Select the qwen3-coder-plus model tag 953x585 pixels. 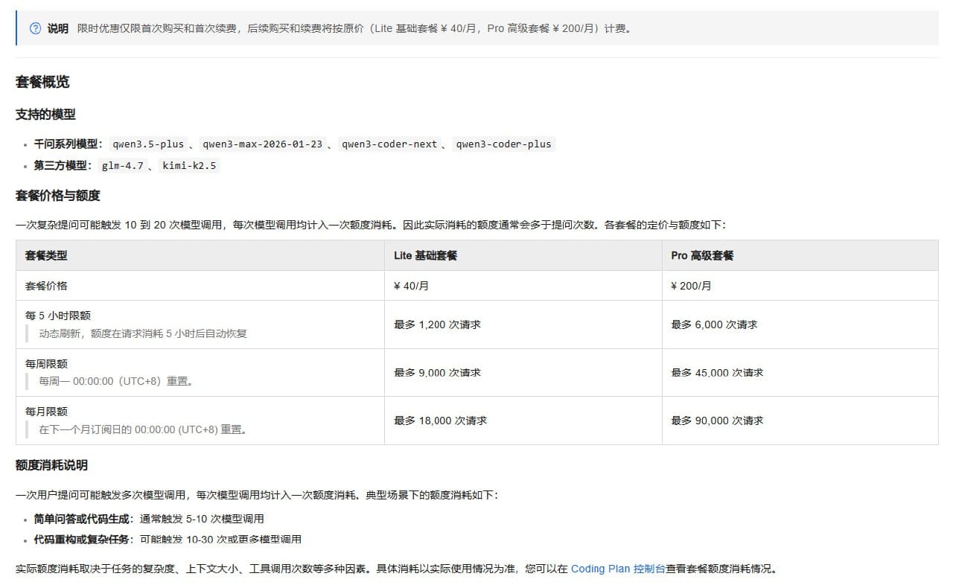(x=504, y=144)
